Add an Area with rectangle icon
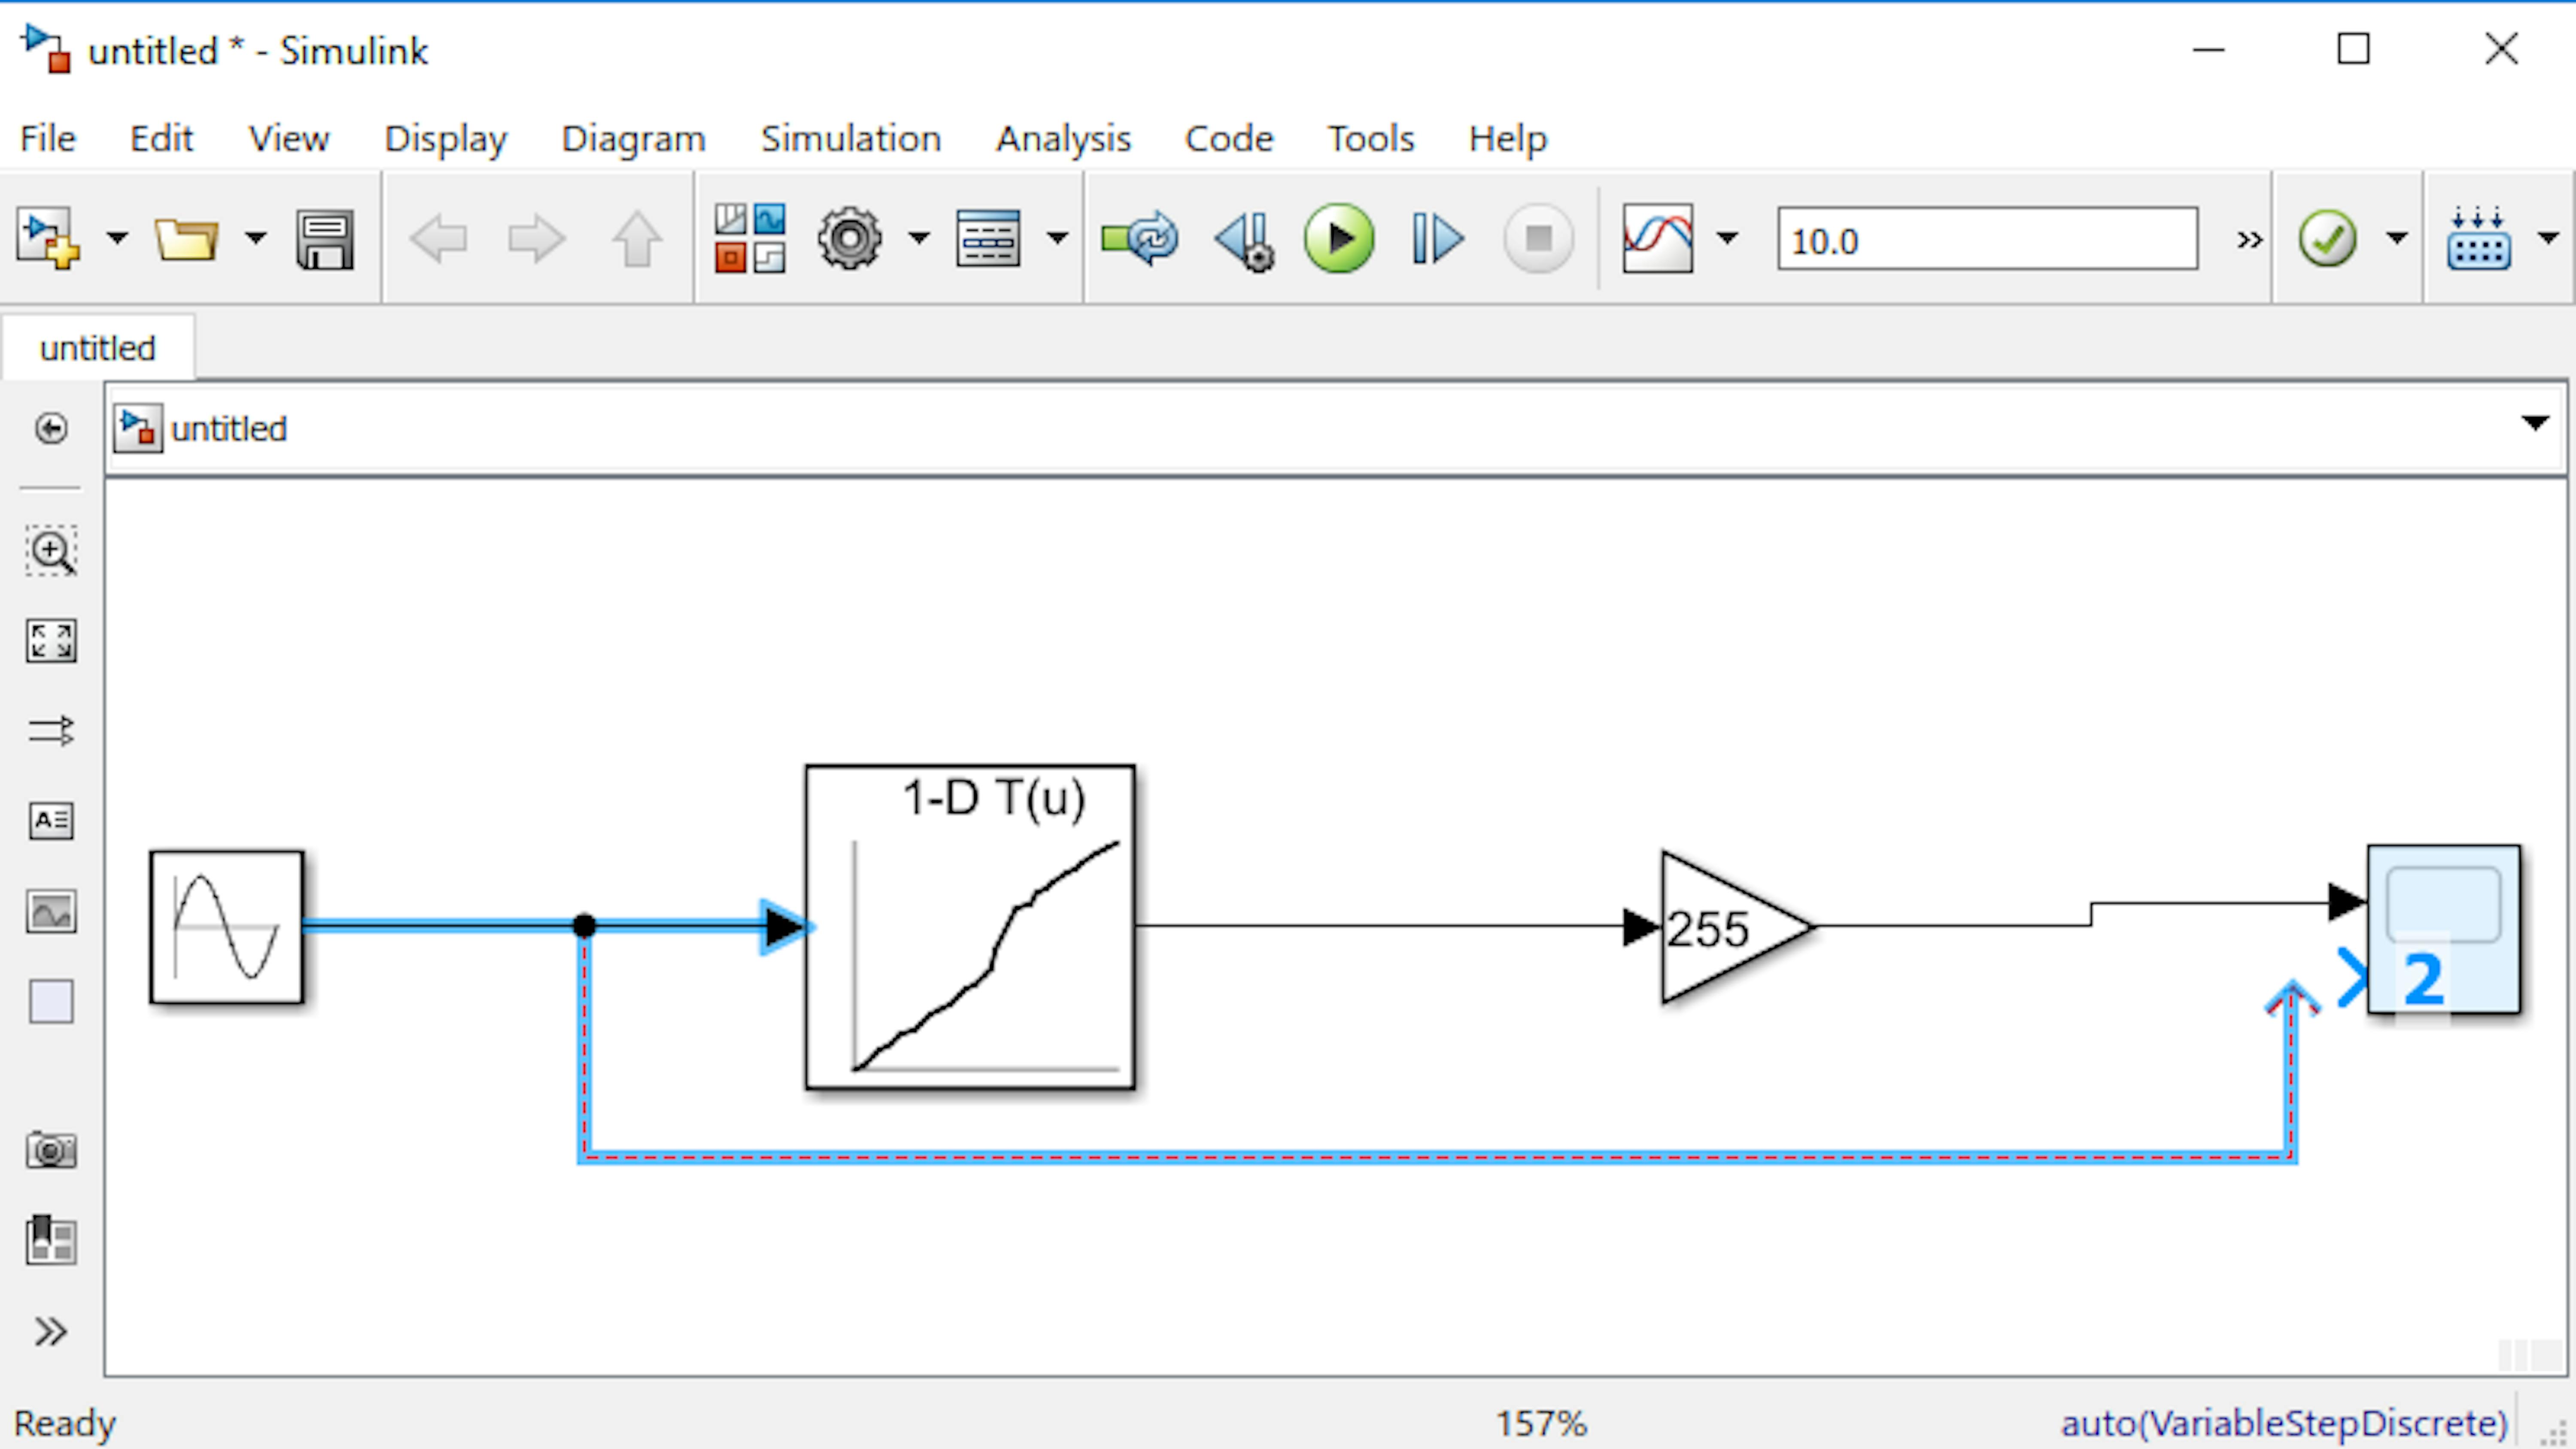Screen dimensions: 2576x1449 click(x=51, y=1001)
